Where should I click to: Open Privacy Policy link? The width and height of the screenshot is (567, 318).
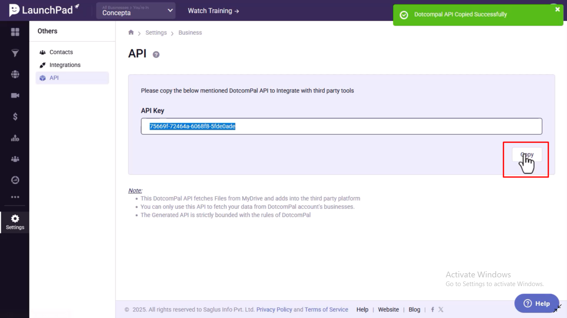point(274,310)
